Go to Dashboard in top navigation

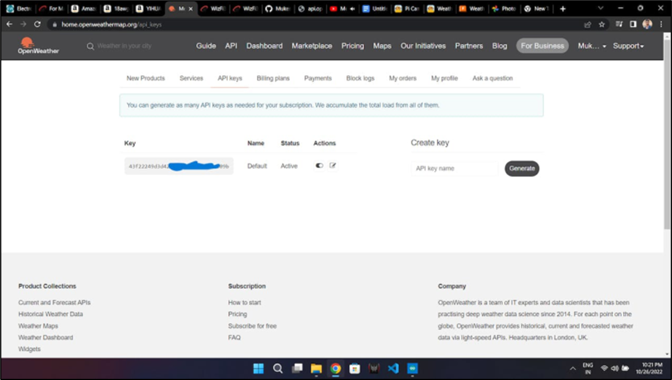264,46
